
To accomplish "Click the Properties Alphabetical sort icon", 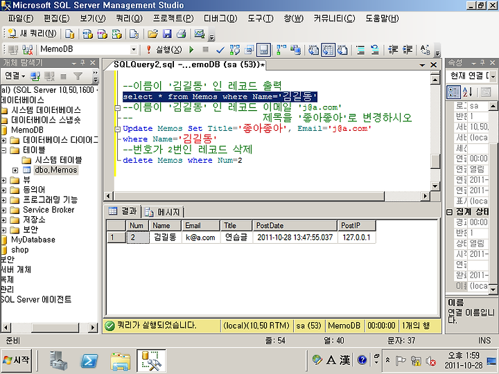I will click(468, 92).
